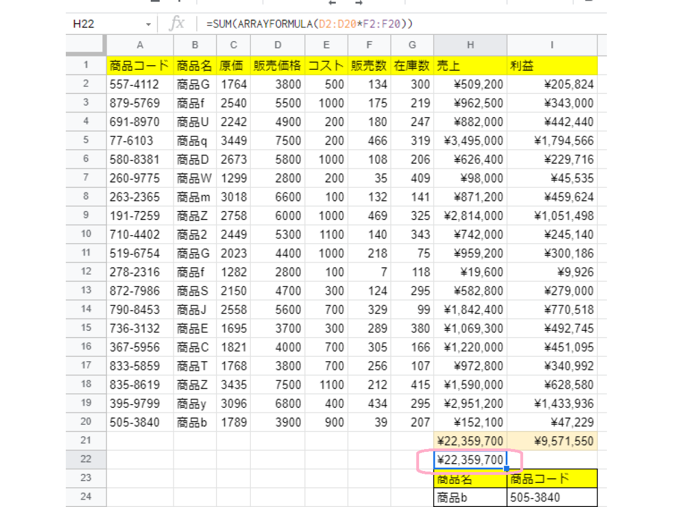Click the 商品y cell
This screenshot has width=675, height=507.
[195, 403]
